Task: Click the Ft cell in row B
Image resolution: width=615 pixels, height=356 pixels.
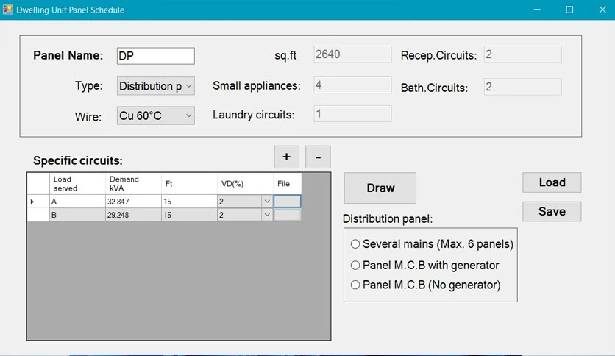Action: point(190,215)
